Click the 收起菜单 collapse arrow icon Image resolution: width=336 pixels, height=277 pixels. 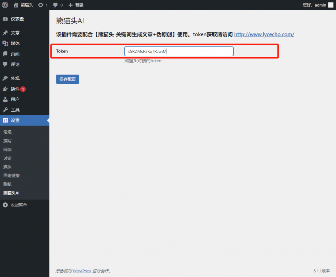[x=5, y=205]
